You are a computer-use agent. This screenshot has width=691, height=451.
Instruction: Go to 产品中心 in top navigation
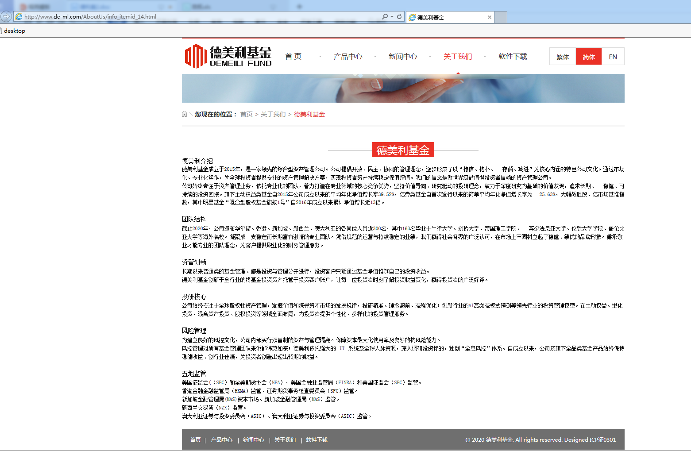[x=348, y=57]
